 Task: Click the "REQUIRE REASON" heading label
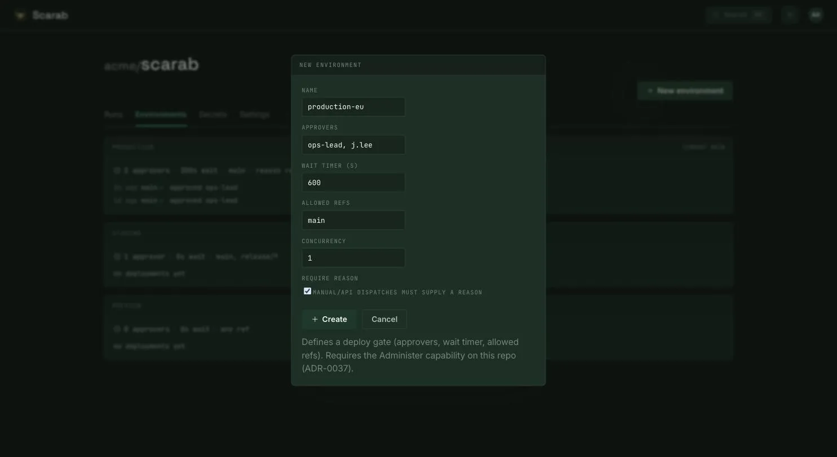coord(330,279)
